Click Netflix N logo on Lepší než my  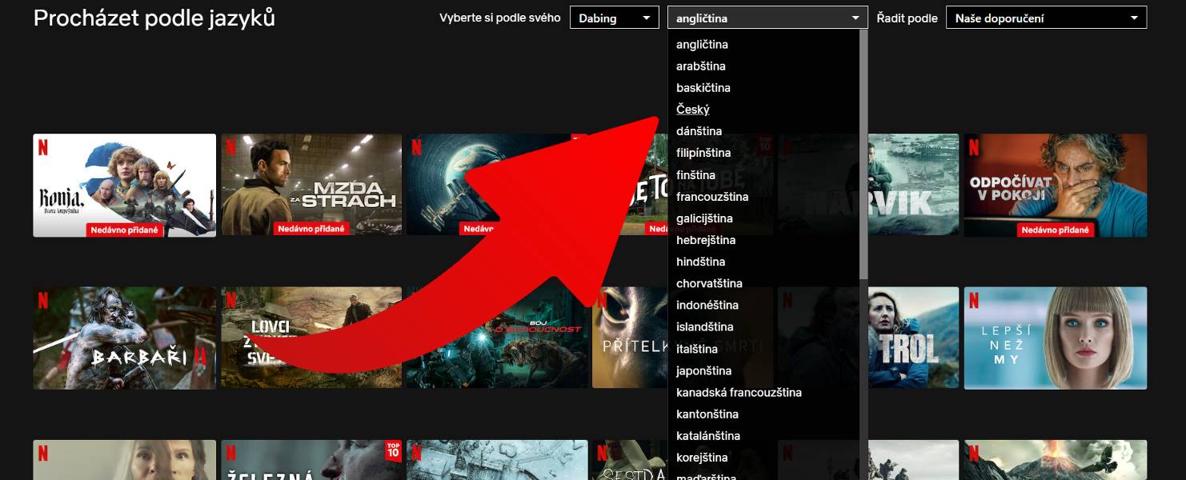pyautogui.click(x=974, y=301)
